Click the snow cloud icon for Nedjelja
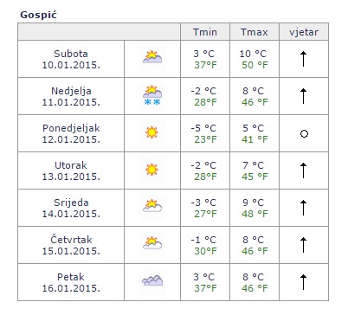The width and height of the screenshot is (348, 328). pos(152,95)
